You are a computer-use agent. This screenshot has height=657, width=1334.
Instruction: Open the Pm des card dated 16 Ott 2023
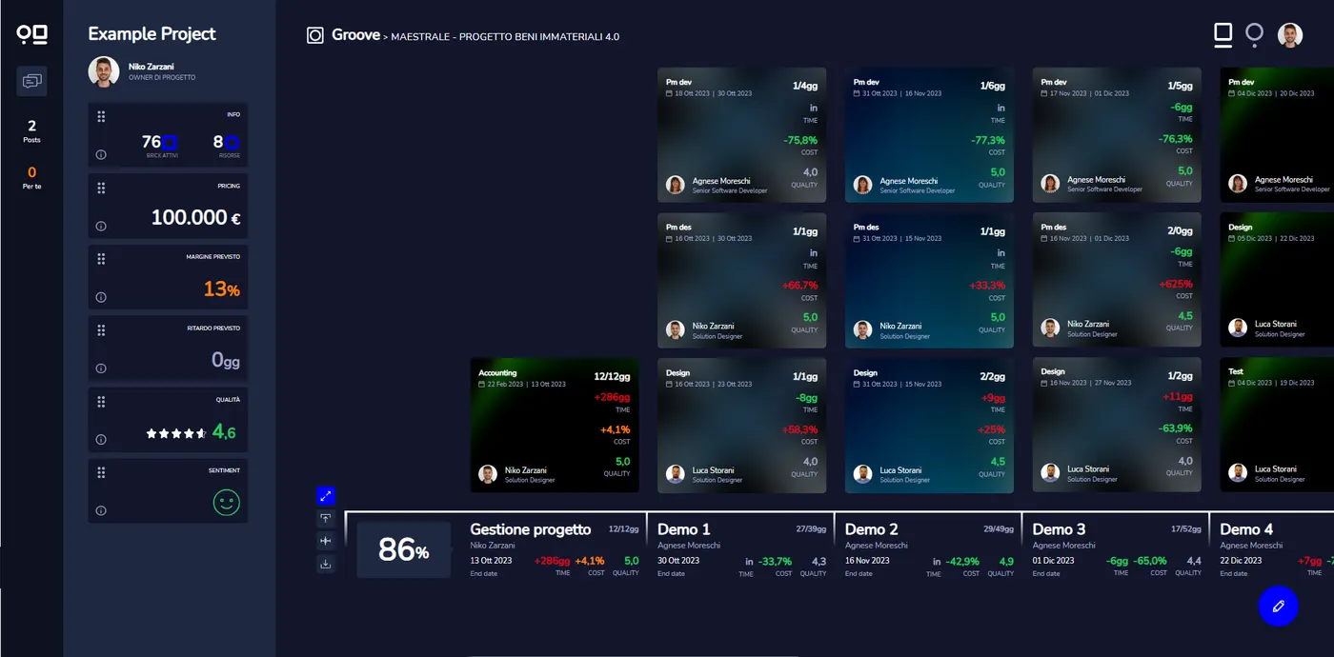click(741, 280)
